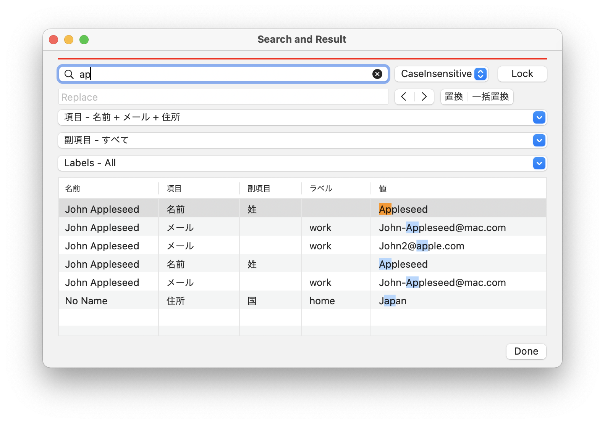Click into the Replace text field
605x424 pixels.
[x=223, y=97]
